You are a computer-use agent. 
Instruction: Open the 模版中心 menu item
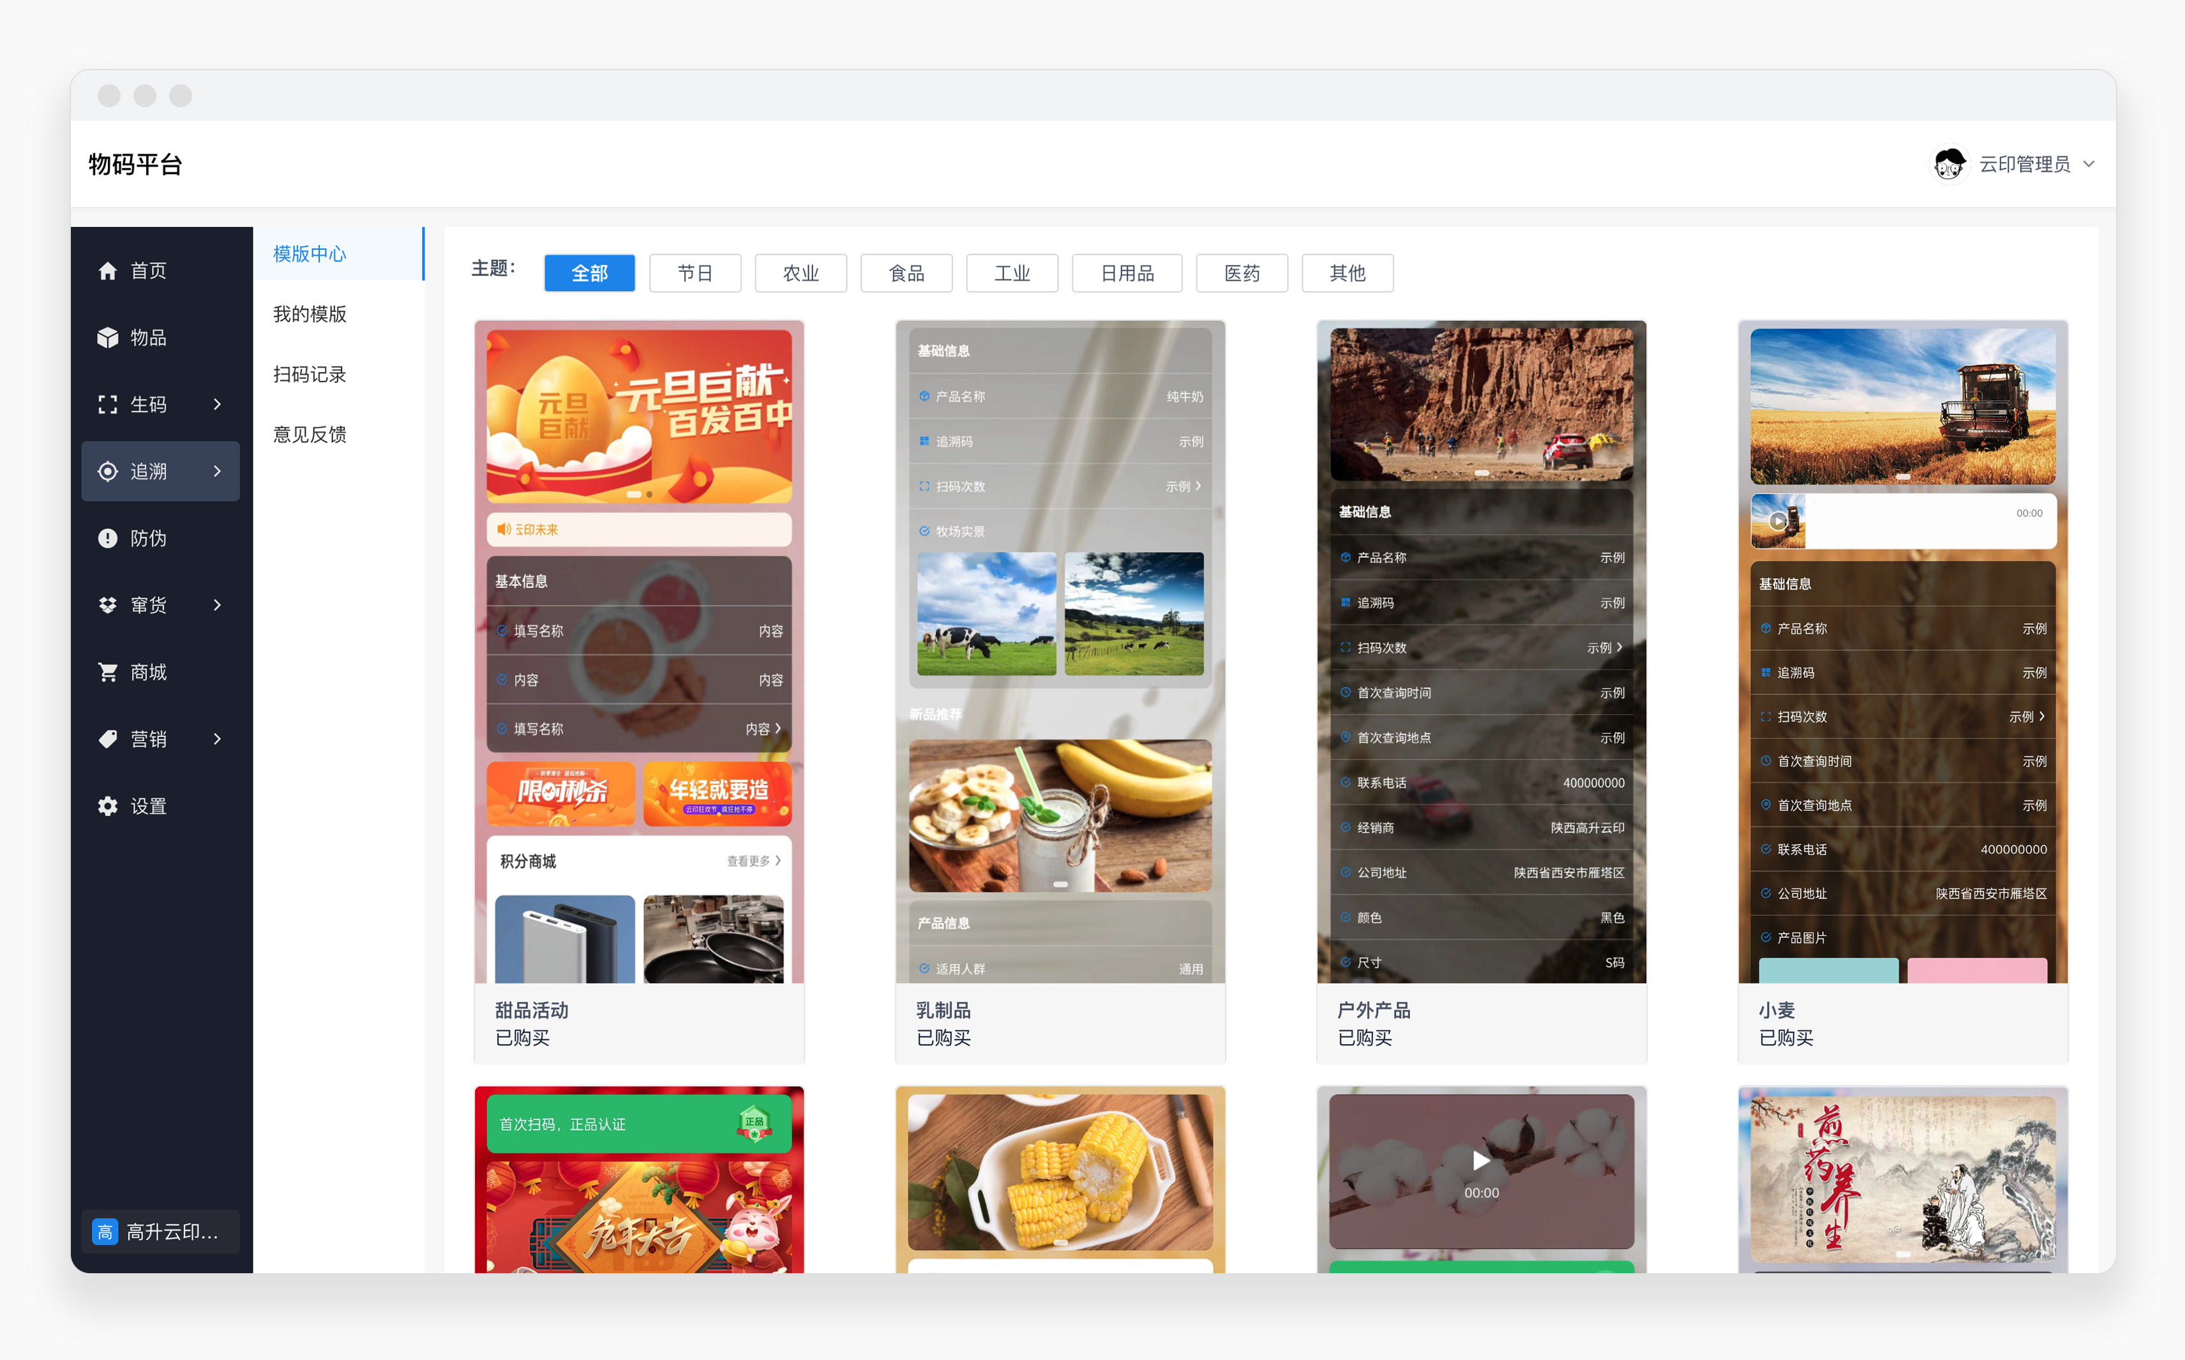coord(338,253)
